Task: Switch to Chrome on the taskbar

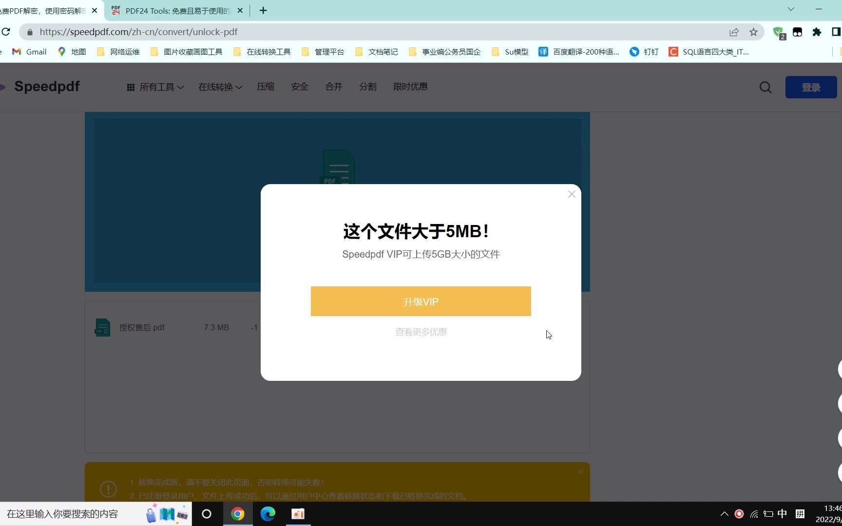Action: pos(238,514)
